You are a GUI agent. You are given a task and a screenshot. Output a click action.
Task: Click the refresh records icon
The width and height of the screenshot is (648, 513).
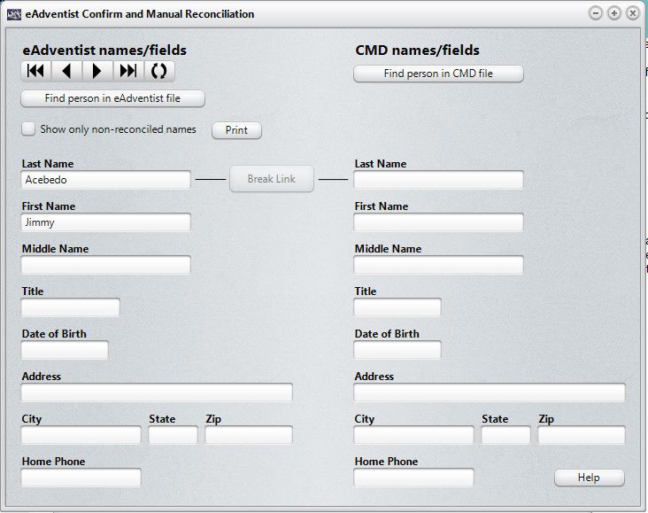(159, 71)
